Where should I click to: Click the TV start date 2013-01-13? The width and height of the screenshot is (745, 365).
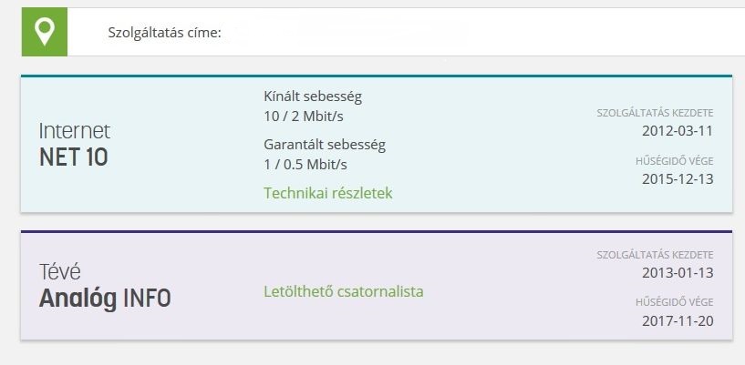(x=678, y=272)
